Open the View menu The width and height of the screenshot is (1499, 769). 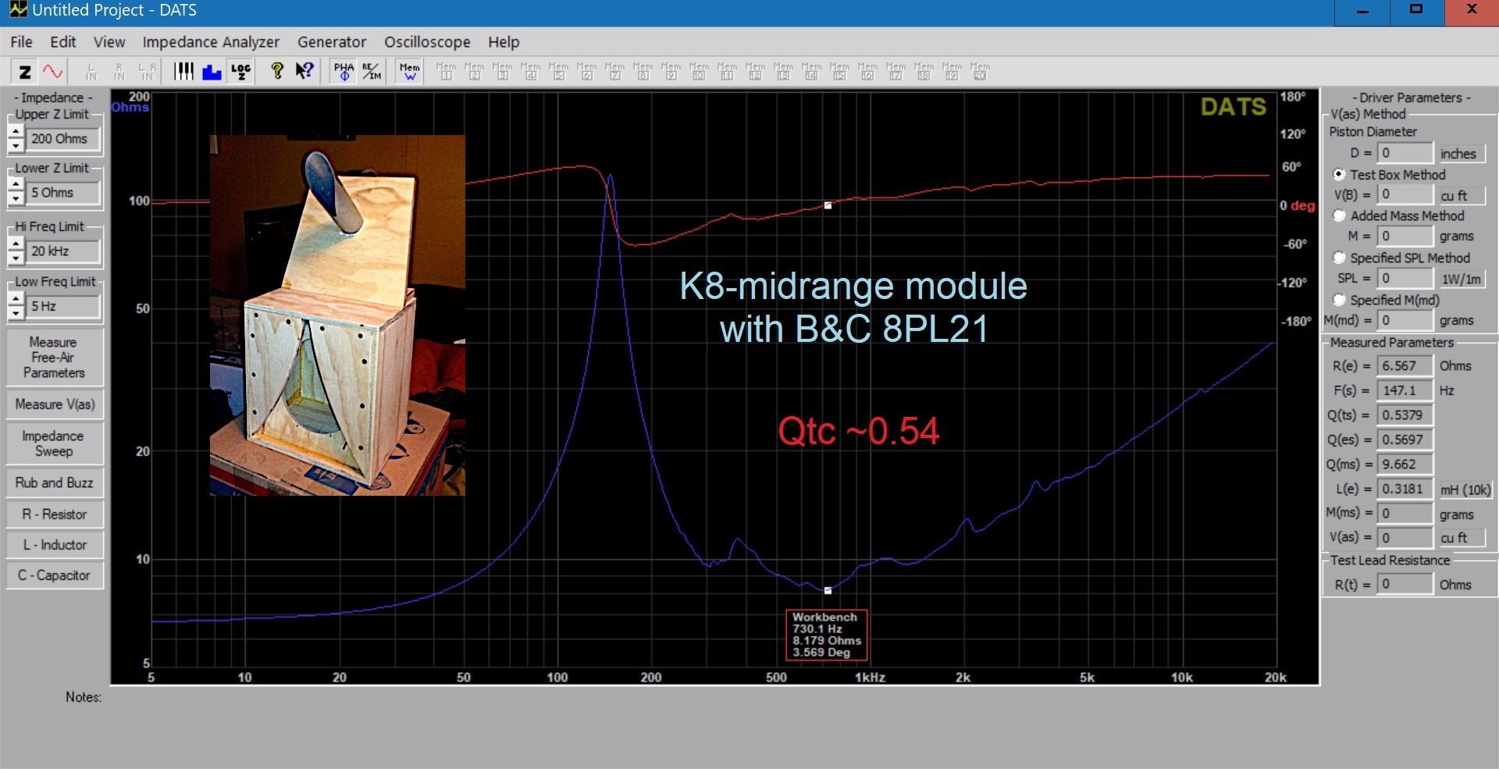pos(109,42)
